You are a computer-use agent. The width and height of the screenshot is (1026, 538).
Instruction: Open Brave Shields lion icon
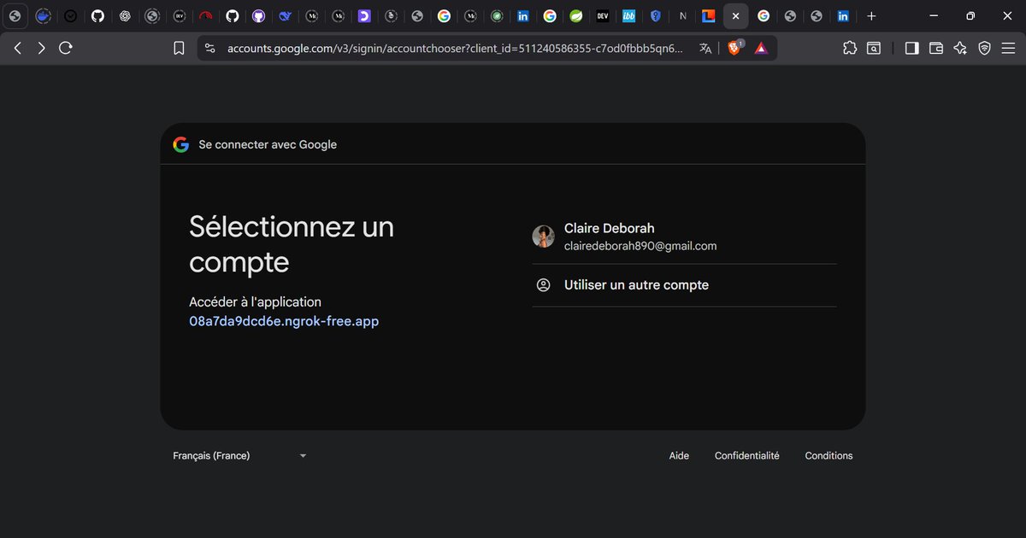[734, 49]
